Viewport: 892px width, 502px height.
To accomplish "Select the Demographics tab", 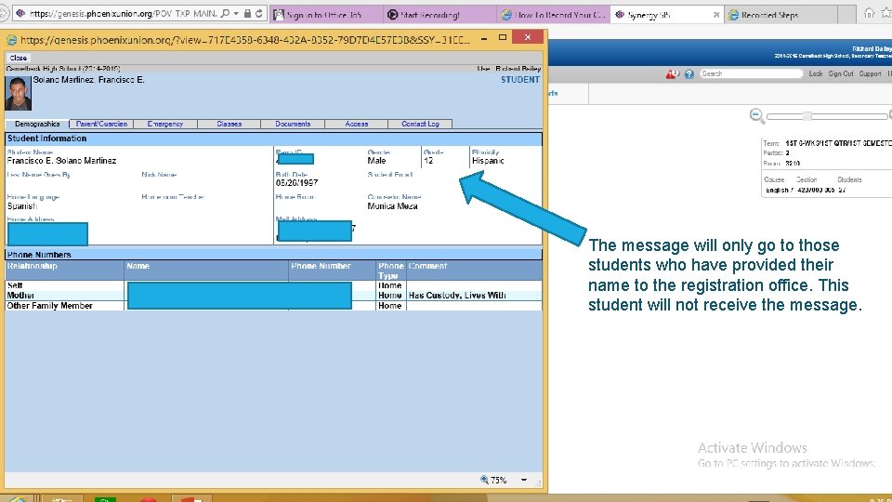I will [37, 124].
